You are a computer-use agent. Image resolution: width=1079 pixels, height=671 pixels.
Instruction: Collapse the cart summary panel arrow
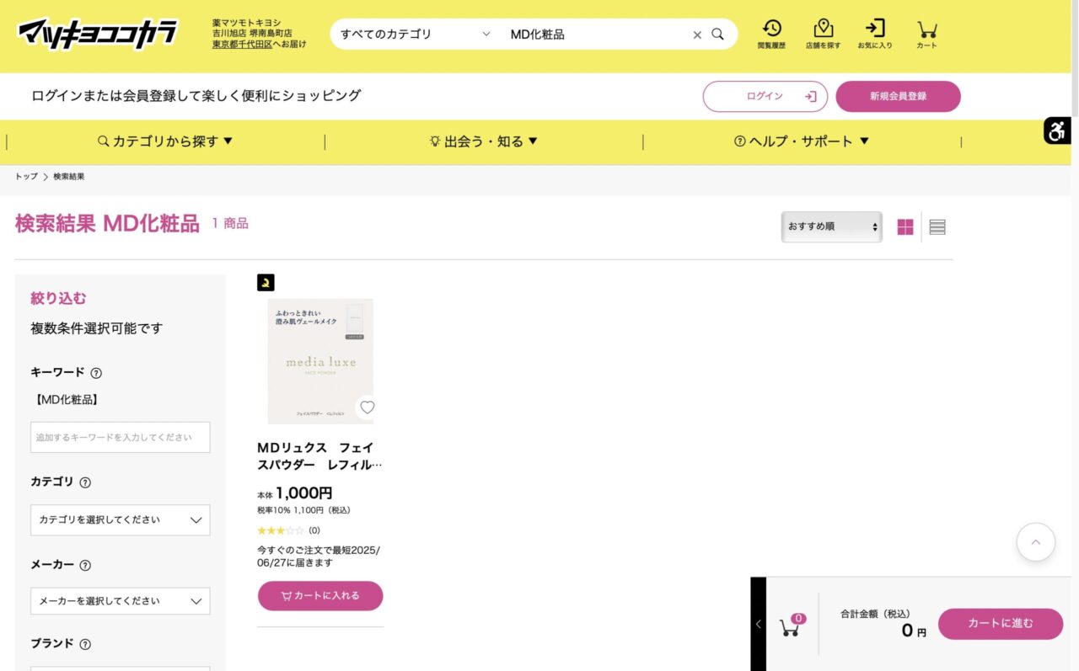(758, 624)
